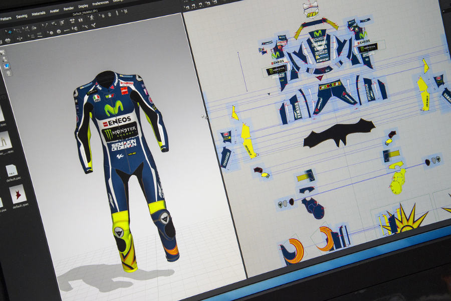
Task: Open the Sewing menu
Action: pyautogui.click(x=22, y=16)
